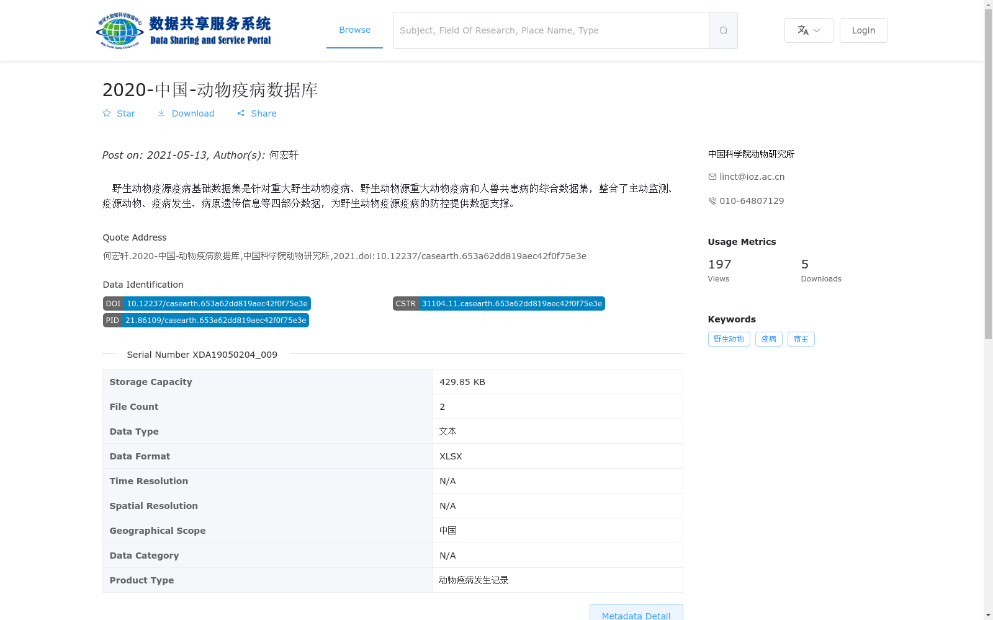Viewport: 993px width, 620px height.
Task: Click the 动物疫病发生记录 product type value
Action: click(x=474, y=580)
